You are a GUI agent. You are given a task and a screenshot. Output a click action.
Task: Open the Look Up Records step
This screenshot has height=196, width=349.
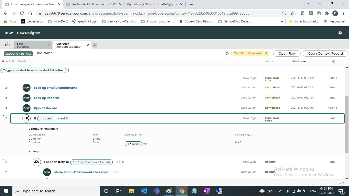point(47,98)
